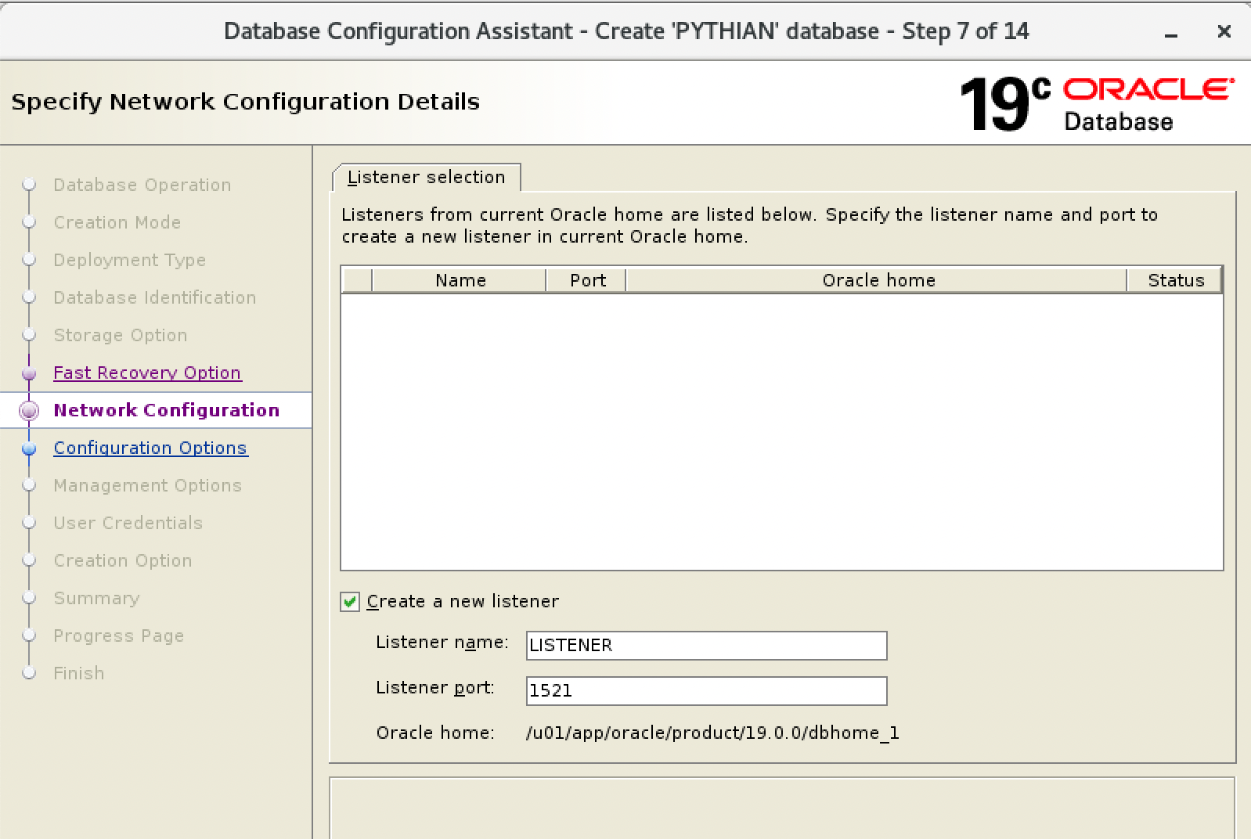
Task: Close the Database Configuration Assistant window
Action: pos(1224,31)
